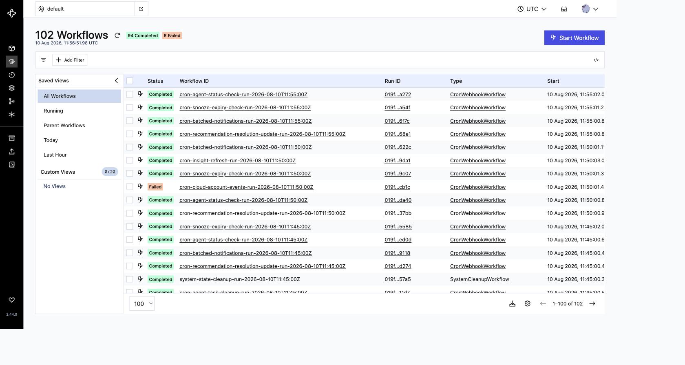This screenshot has width=685, height=365.
Task: Check system-state-cleanup row checkbox
Action: pyautogui.click(x=130, y=279)
